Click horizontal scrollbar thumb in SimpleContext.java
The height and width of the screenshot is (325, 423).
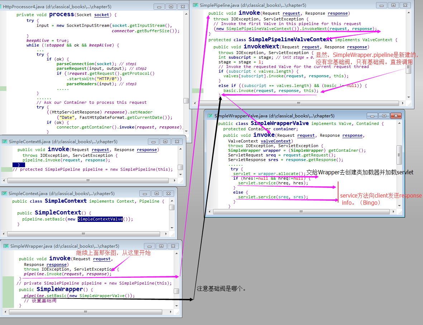[x=83, y=234]
